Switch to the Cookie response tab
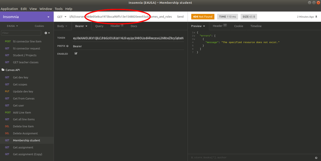Image resolution: width=321 pixels, height=161 pixels. 239,26
